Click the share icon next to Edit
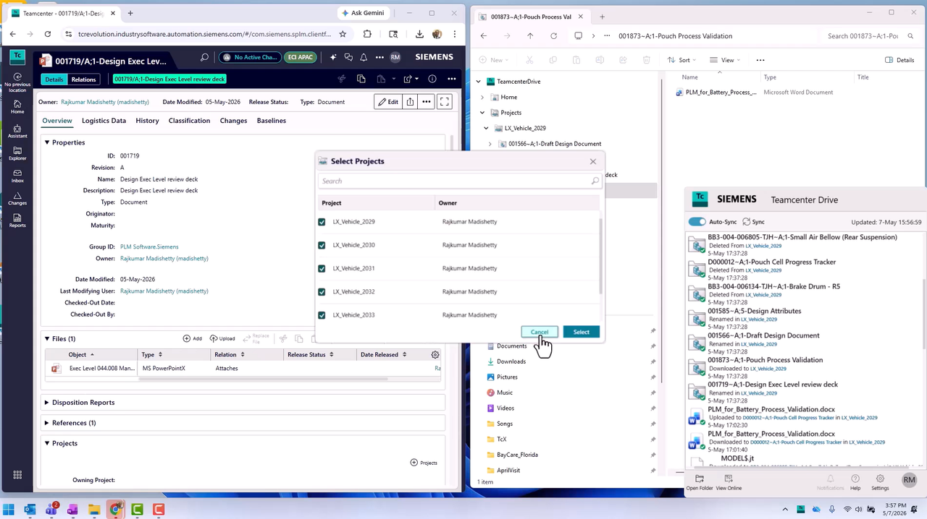 (x=410, y=102)
